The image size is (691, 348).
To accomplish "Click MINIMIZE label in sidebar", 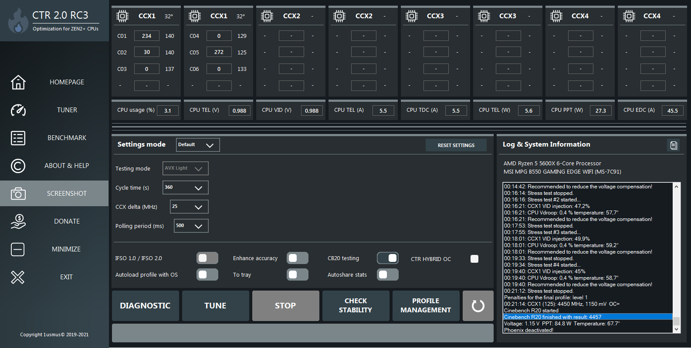I will point(66,249).
